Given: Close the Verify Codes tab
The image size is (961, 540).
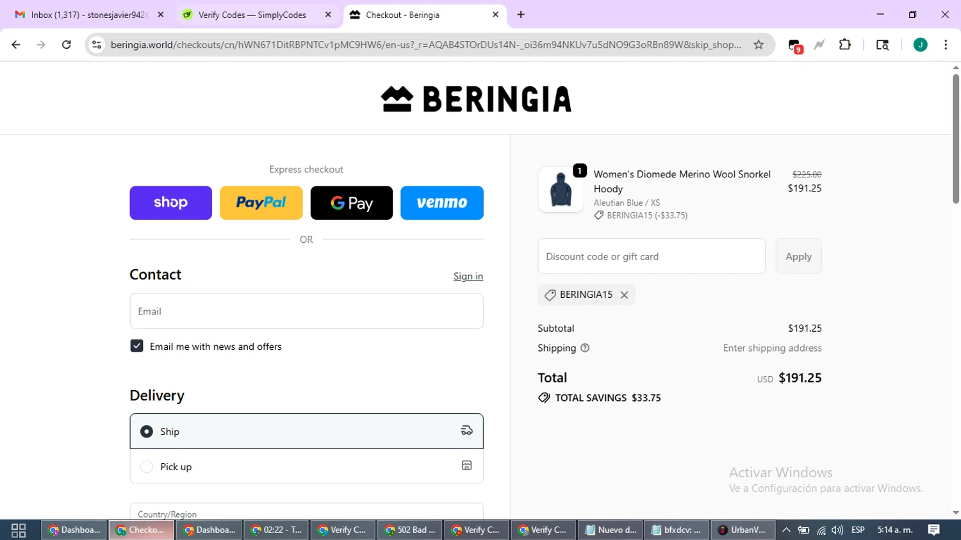Looking at the screenshot, I should point(328,15).
